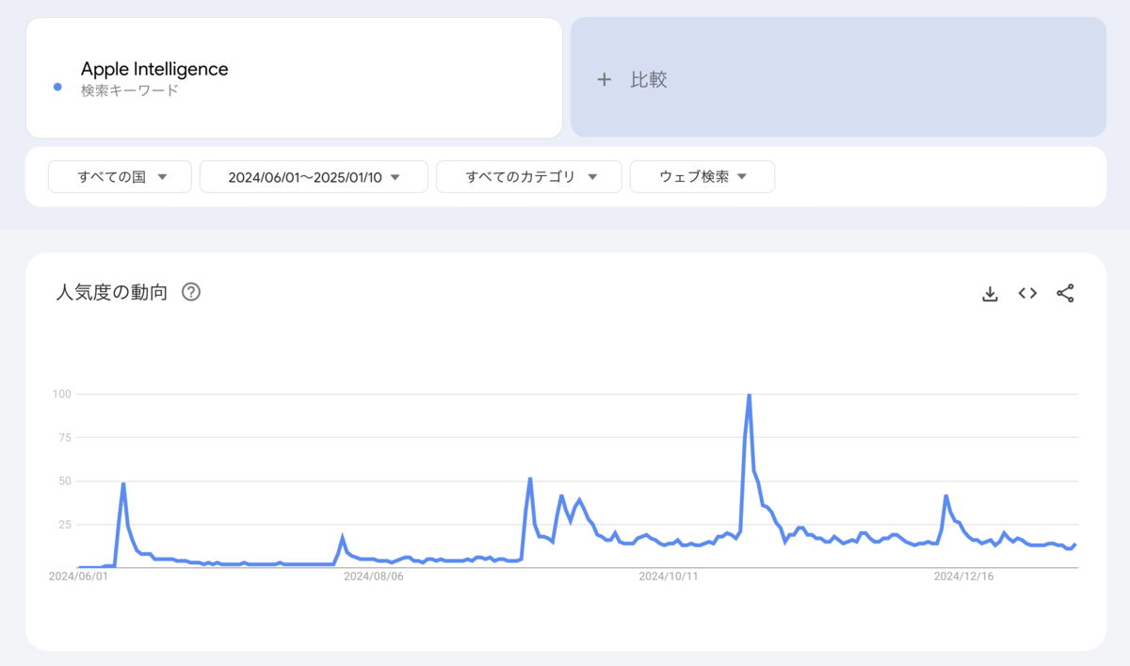Open the 2024/06/01～2025/01/10 date range dropdown
Viewport: 1130px width, 666px height.
pos(314,177)
